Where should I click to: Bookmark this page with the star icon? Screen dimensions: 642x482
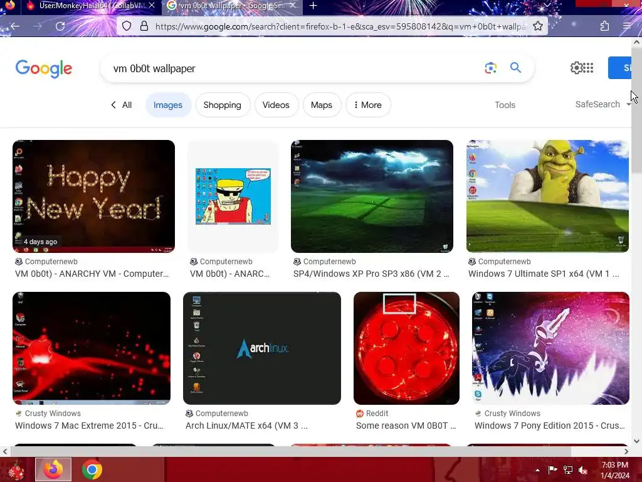(538, 26)
